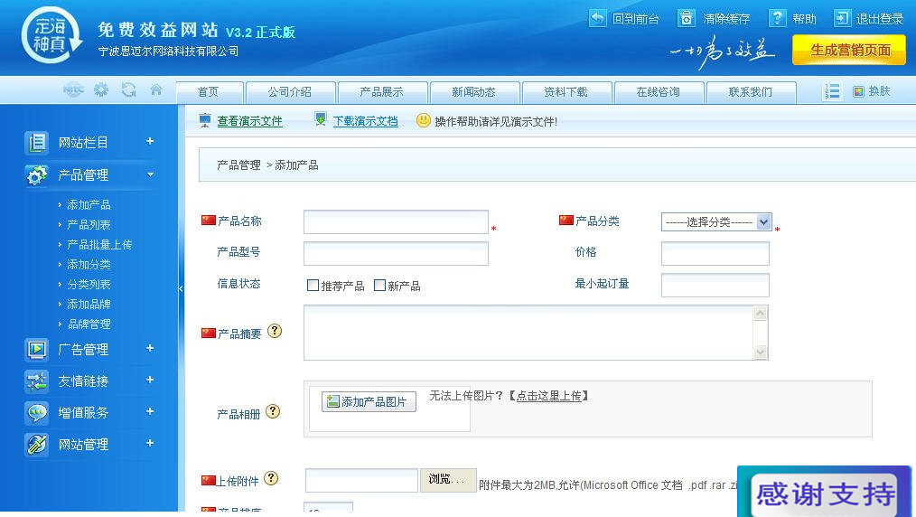Screen dimensions: 916x517
Task: Click the return-to-frontend arrow icon
Action: pyautogui.click(x=597, y=18)
